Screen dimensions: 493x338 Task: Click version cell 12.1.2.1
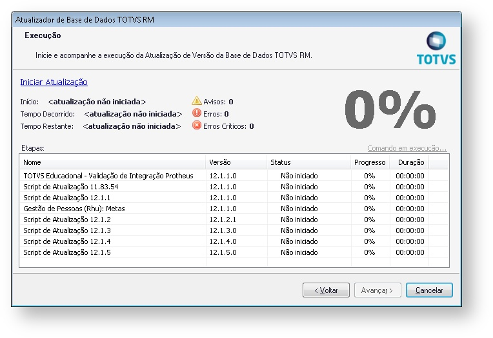(223, 220)
